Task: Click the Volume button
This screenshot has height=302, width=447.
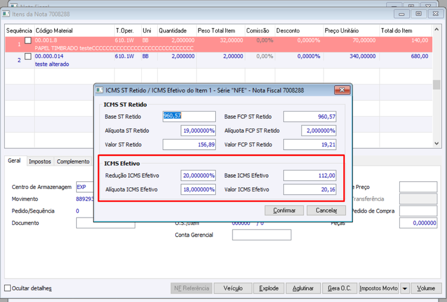Action: pos(426,288)
